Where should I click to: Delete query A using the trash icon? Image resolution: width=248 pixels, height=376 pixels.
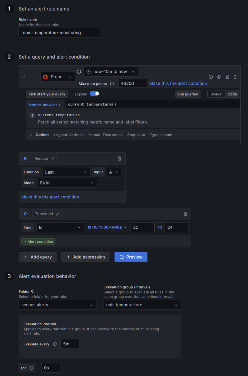(x=228, y=77)
